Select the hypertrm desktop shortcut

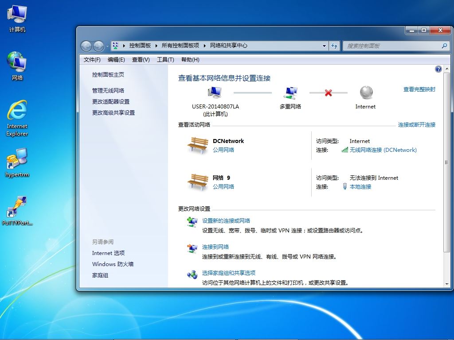pos(17,162)
